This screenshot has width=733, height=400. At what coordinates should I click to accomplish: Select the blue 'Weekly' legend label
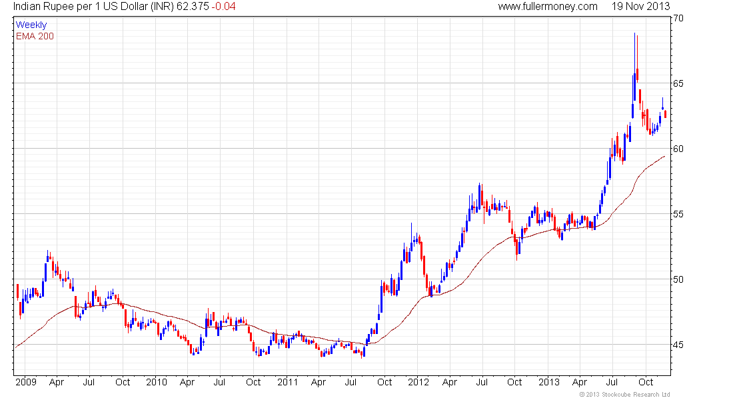pos(31,25)
